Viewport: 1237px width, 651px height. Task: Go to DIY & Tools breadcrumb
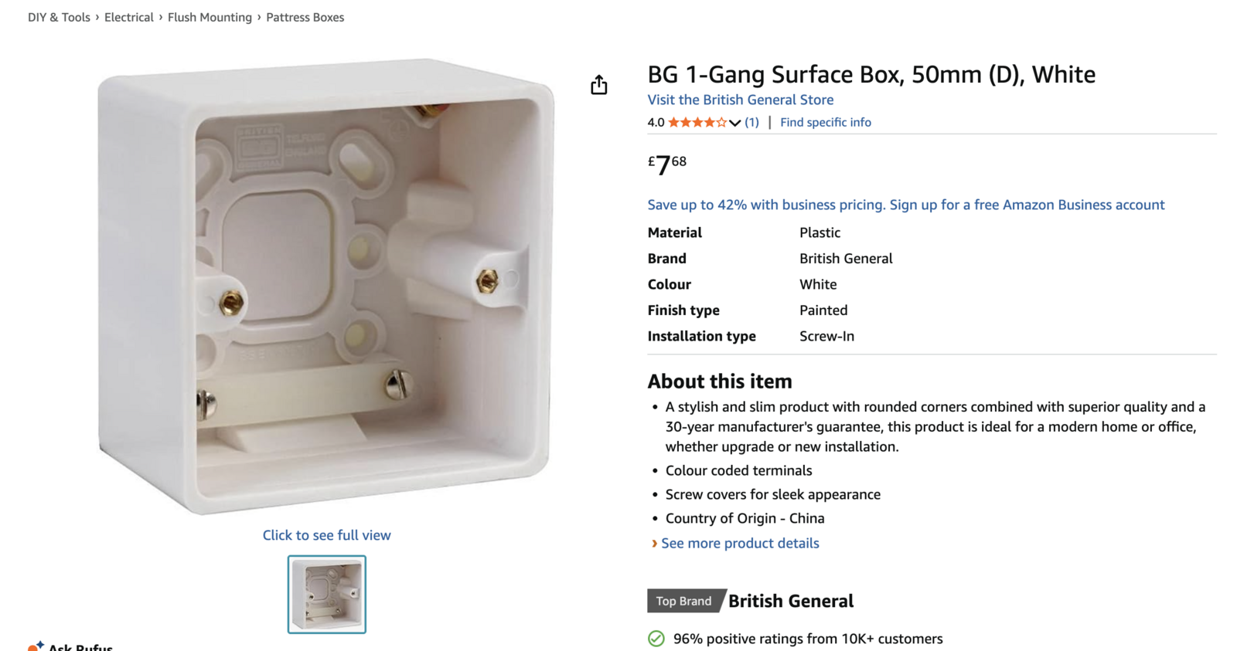click(59, 17)
